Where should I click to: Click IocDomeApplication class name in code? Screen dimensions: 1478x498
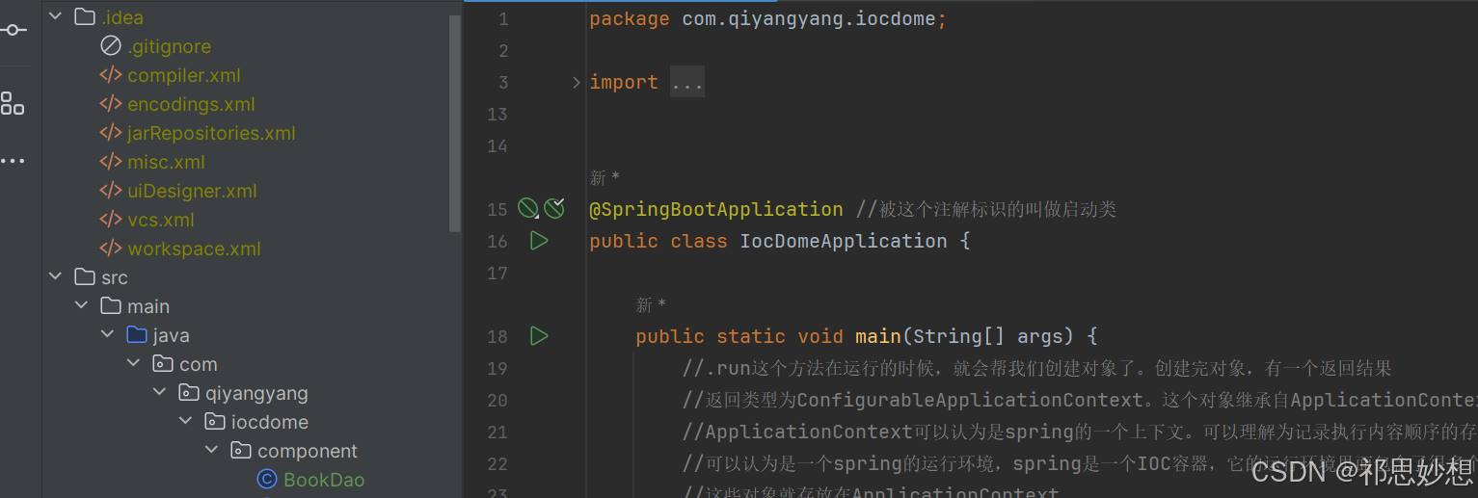pos(844,241)
